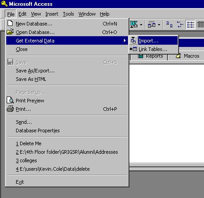Choose Print menu item

tap(67, 109)
